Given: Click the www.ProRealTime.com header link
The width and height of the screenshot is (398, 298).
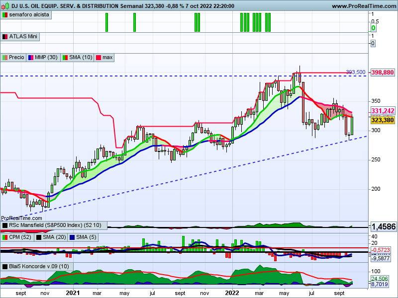Looking at the screenshot, I should click(x=364, y=6).
